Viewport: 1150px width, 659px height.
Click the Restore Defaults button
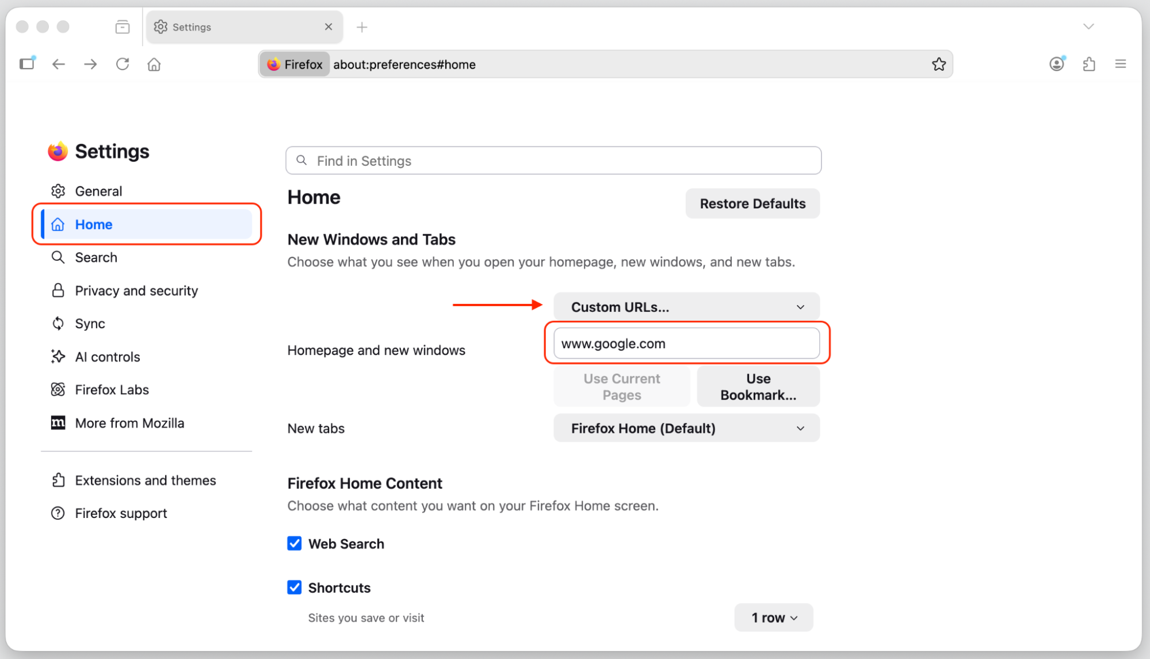click(752, 203)
